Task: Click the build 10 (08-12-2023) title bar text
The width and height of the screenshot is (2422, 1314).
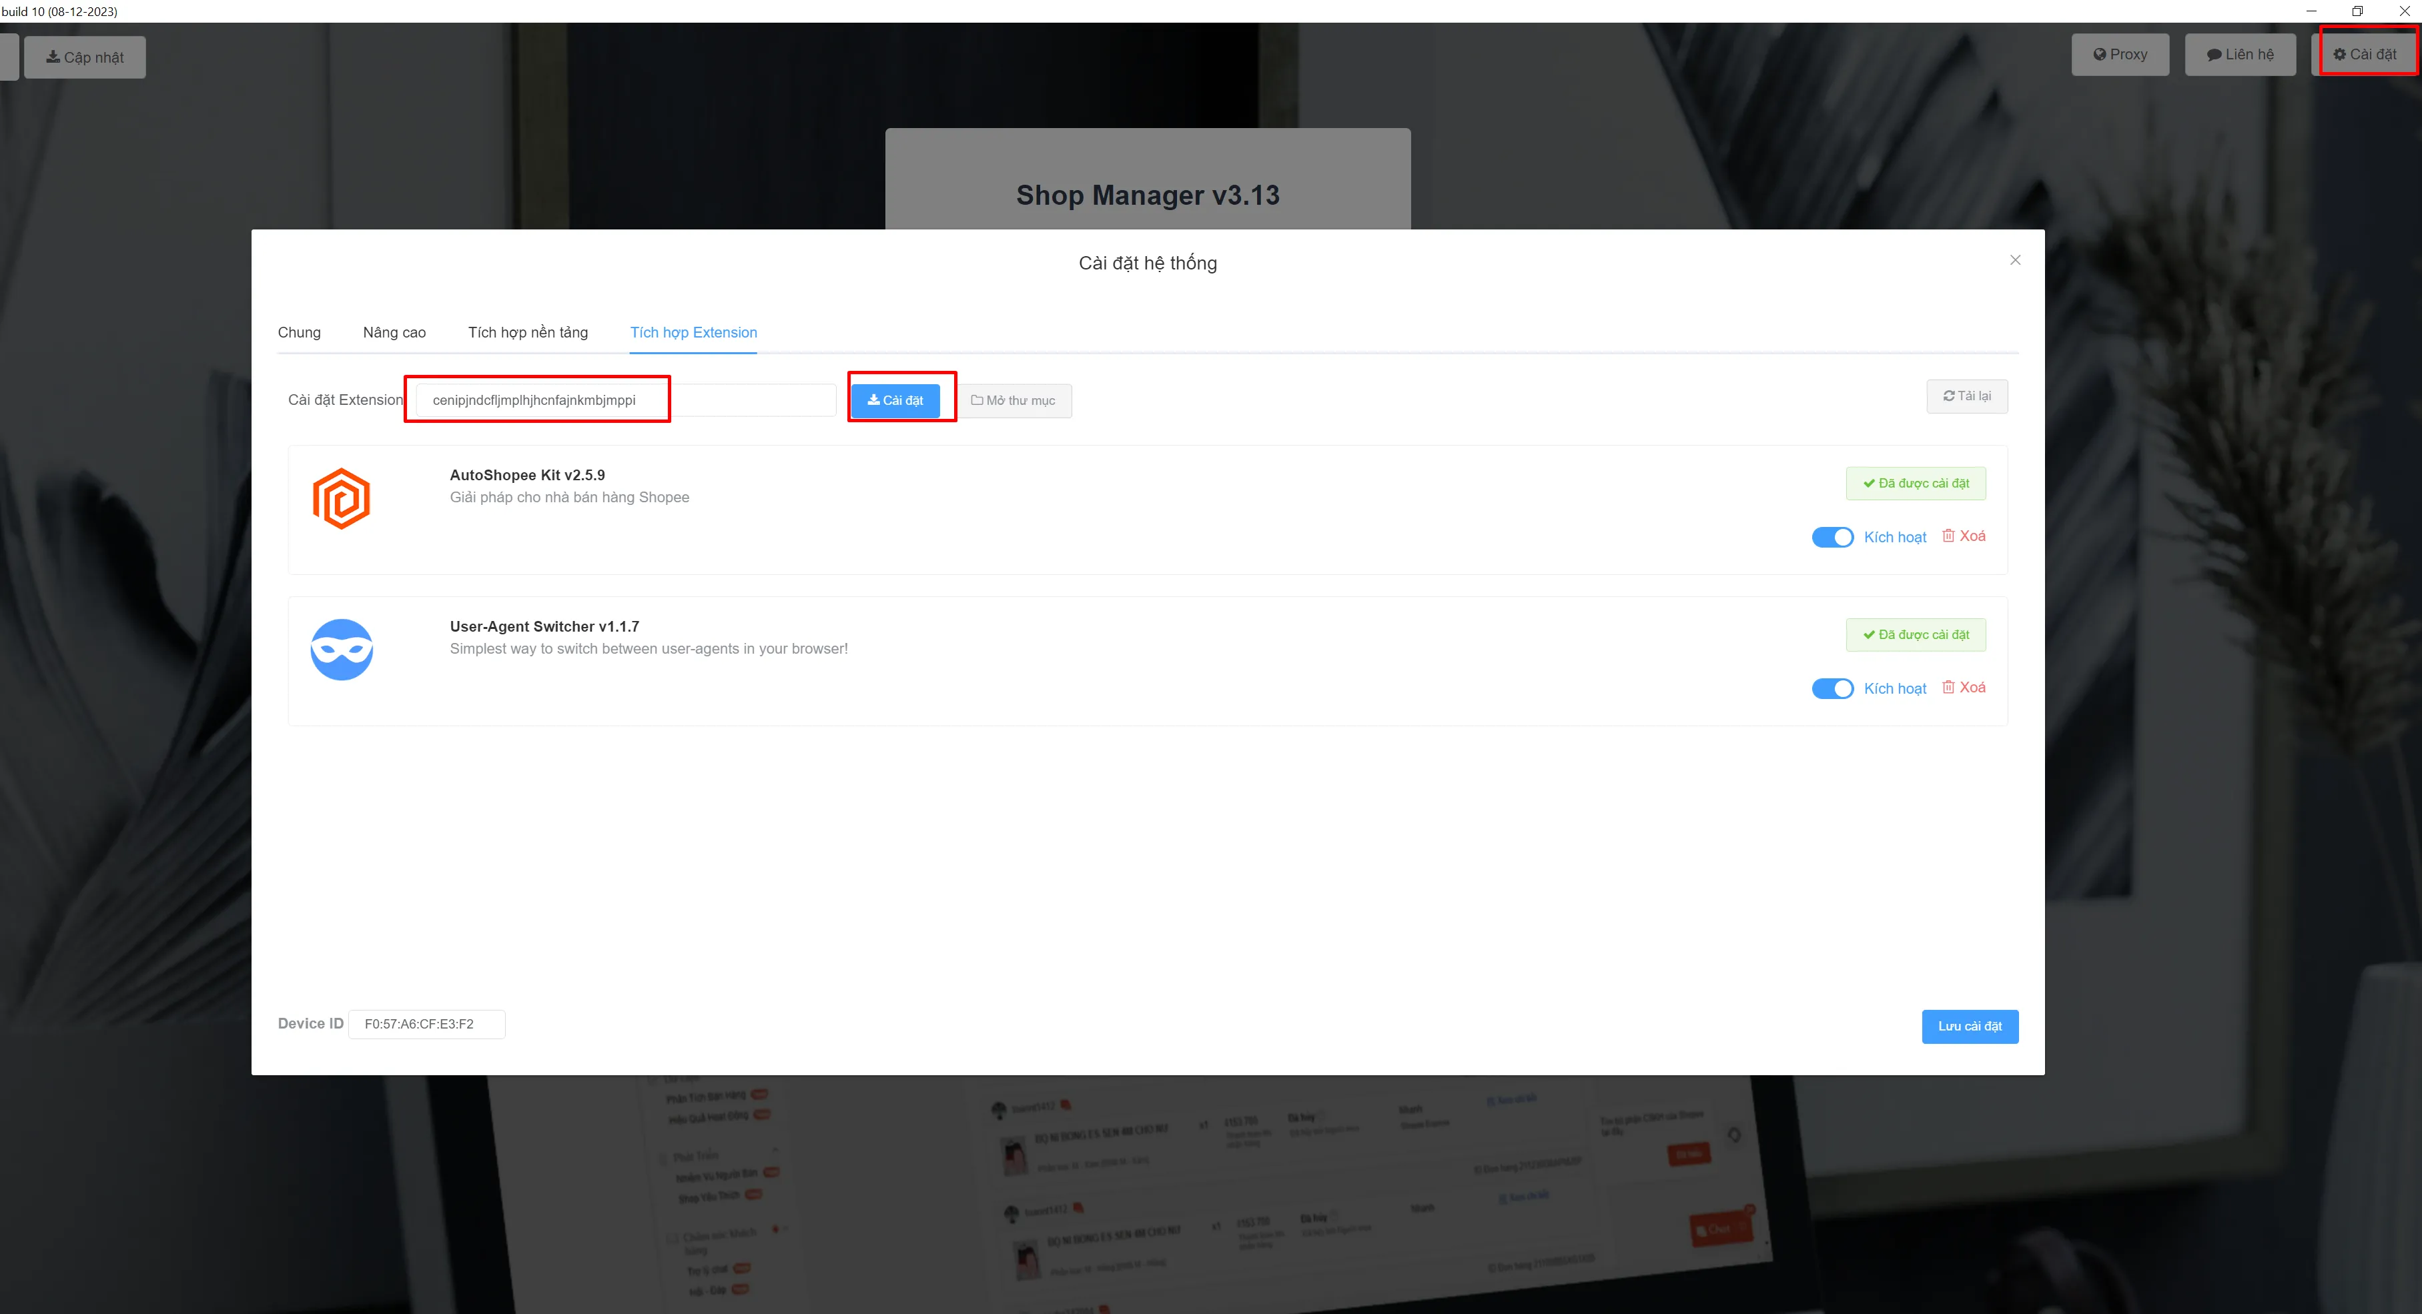Action: (59, 11)
